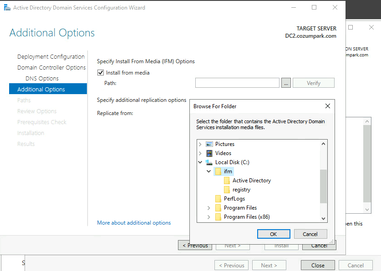The width and height of the screenshot is (381, 271).
Task: Expand the Program Files (x86) node
Action: (x=209, y=217)
